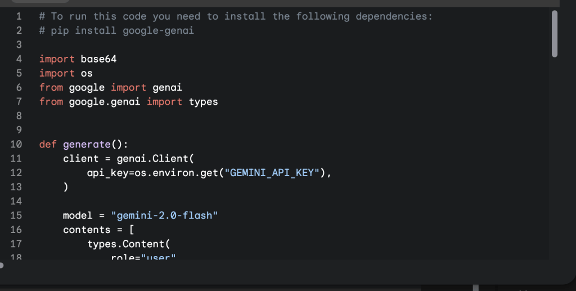Click line number 4 in the gutter
Screen dimensions: 576x291
19,59
